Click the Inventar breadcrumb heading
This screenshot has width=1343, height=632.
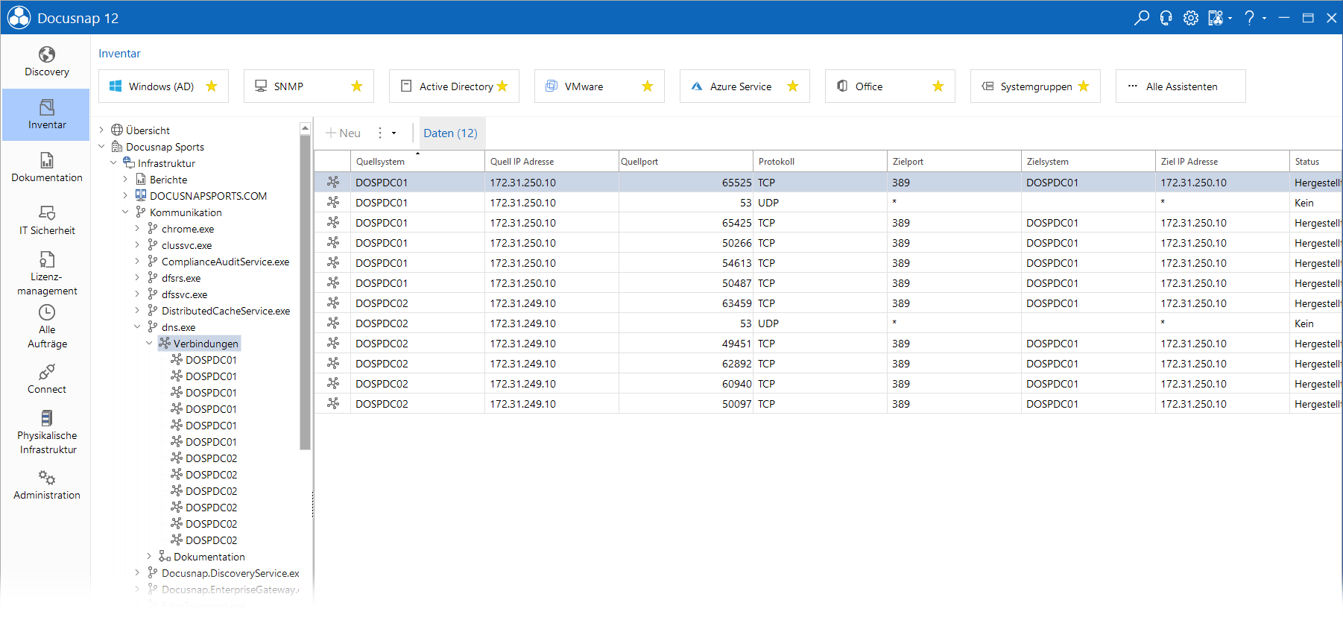(119, 54)
